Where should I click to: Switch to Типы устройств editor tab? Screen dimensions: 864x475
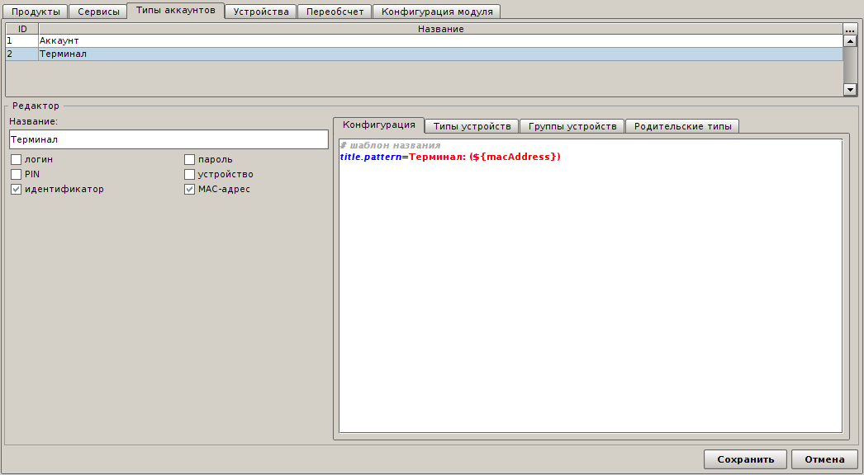coord(472,126)
